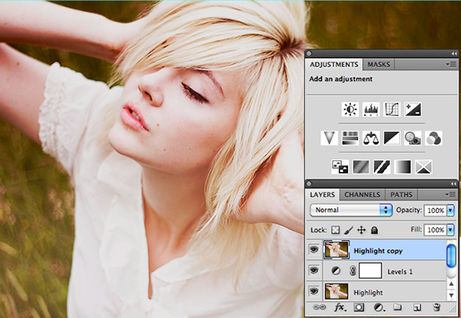Add a Selective Color adjustment
The width and height of the screenshot is (461, 318).
click(x=423, y=167)
